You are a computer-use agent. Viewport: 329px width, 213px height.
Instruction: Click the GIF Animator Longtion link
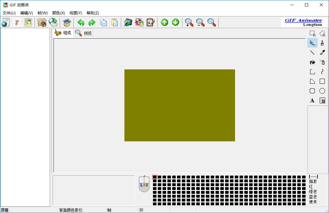click(x=304, y=22)
